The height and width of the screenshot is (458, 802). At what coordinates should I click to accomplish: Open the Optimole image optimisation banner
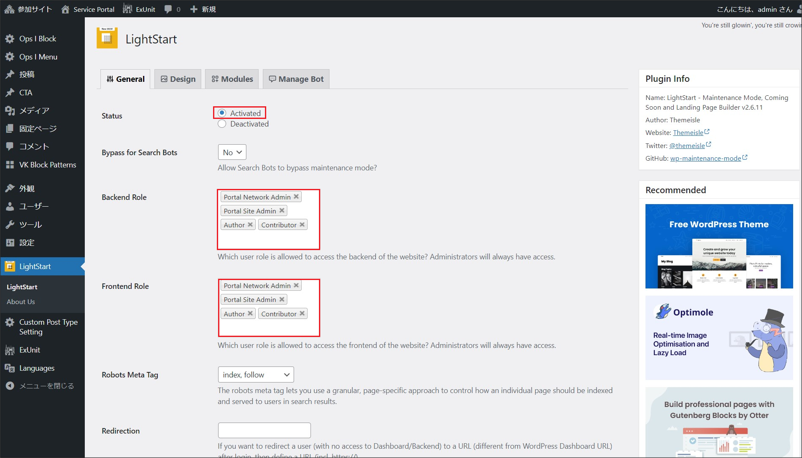click(x=719, y=338)
